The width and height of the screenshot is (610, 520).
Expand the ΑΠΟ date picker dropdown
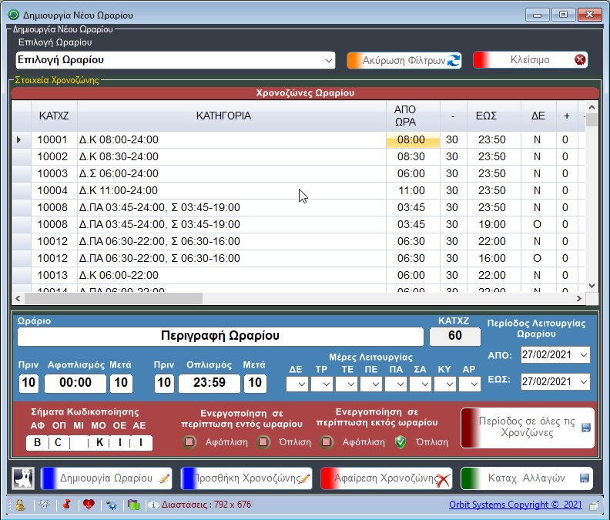coord(582,355)
